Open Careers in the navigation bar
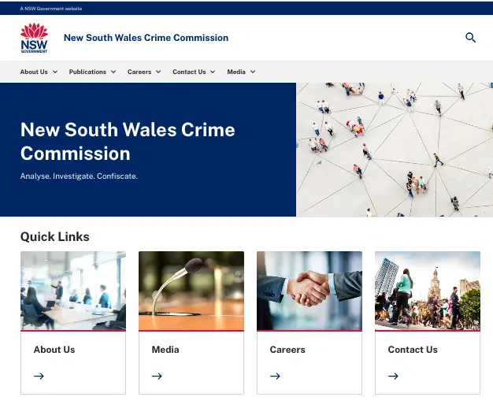 pos(139,72)
